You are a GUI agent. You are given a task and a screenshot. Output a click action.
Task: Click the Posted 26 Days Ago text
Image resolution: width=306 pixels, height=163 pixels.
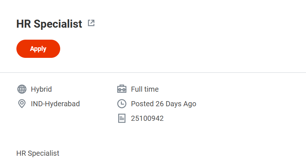(163, 104)
